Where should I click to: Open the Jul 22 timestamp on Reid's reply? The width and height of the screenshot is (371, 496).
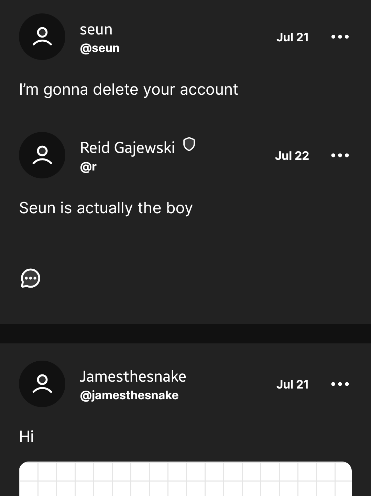point(292,156)
